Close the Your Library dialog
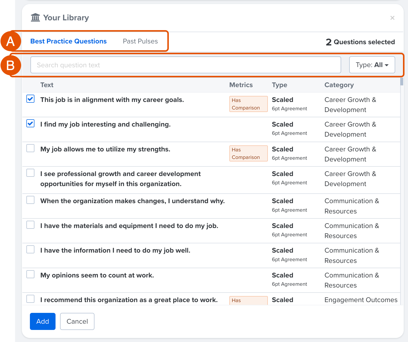This screenshot has width=408, height=342. pyautogui.click(x=392, y=18)
